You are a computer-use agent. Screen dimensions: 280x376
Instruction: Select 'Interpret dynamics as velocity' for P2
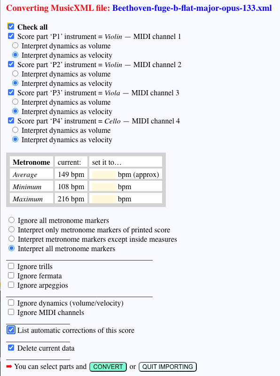pos(15,83)
